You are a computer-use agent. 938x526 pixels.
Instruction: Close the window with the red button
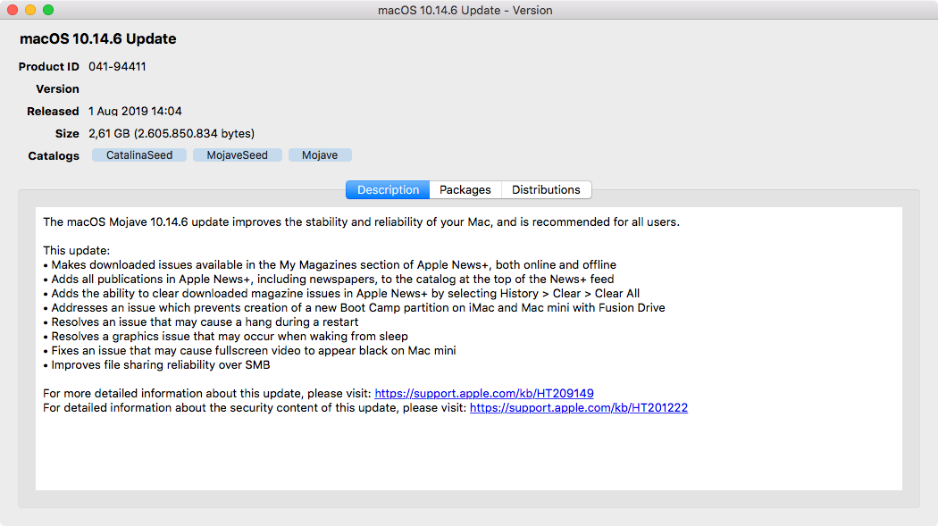(x=13, y=10)
